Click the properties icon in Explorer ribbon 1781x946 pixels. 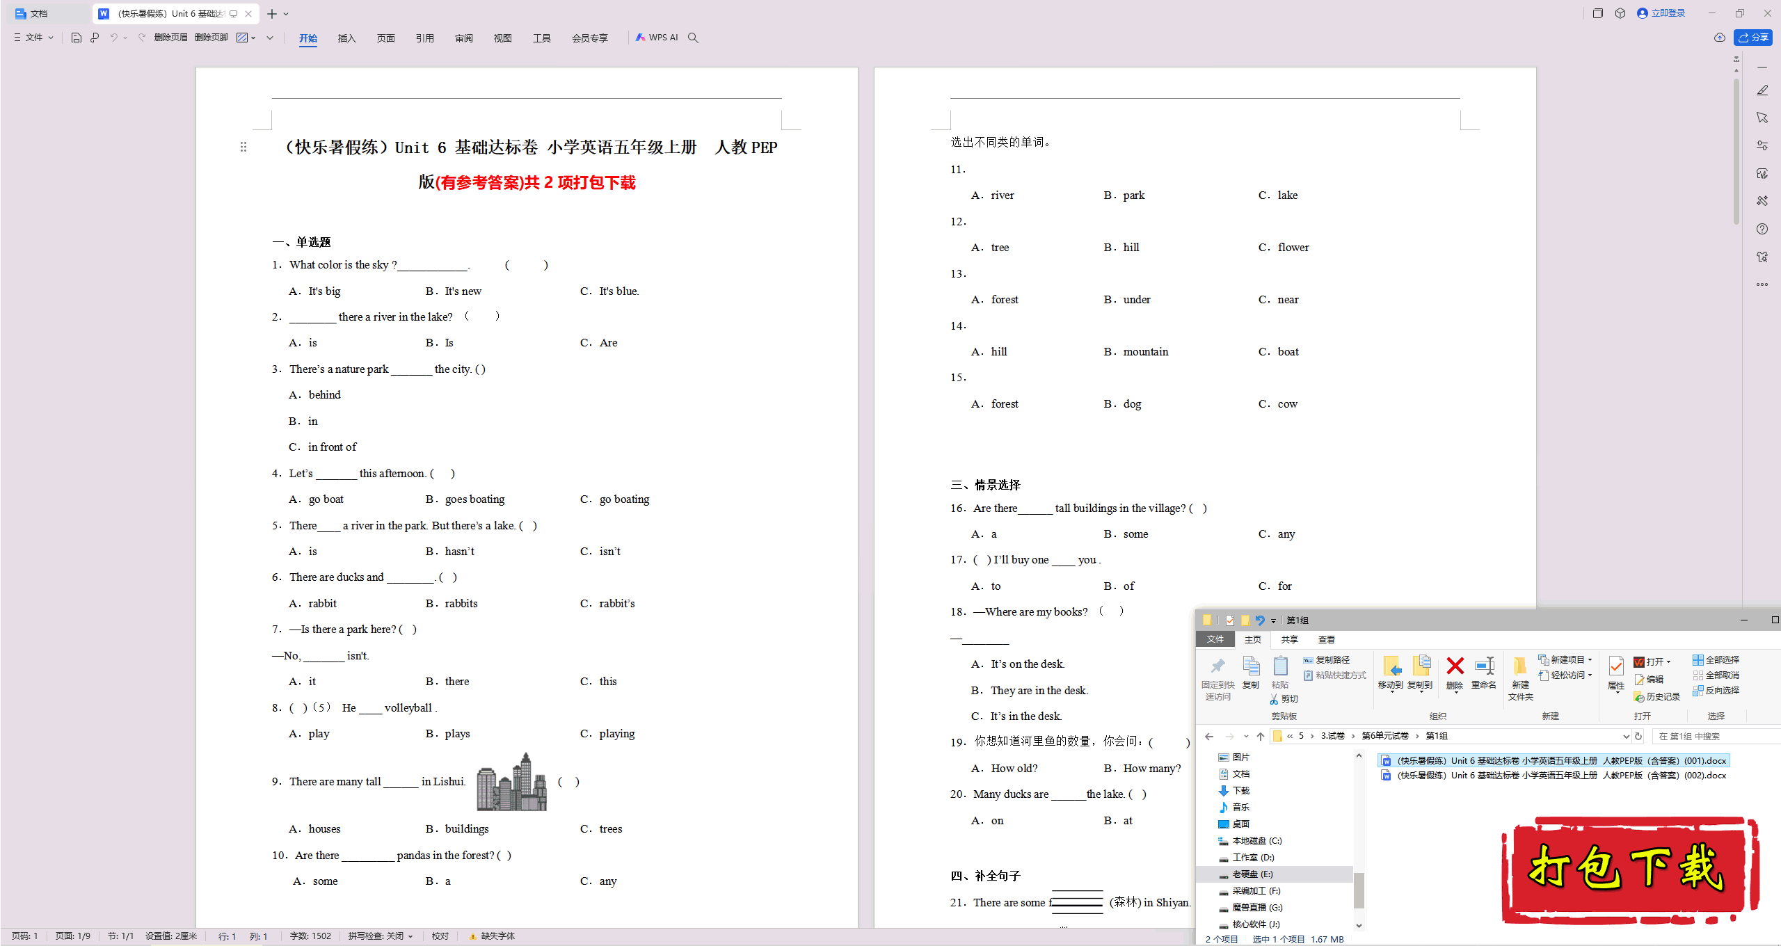point(1616,666)
